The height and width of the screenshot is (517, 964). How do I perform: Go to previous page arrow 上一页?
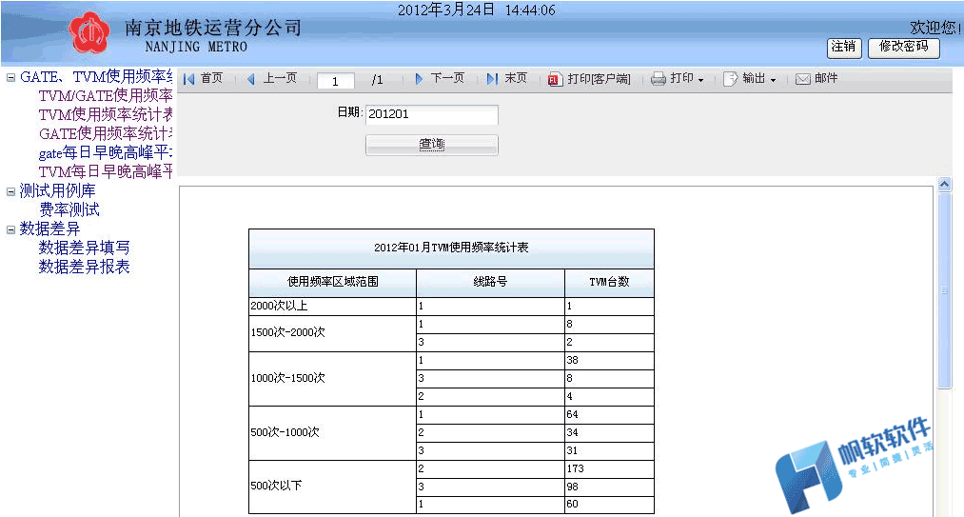(x=251, y=79)
